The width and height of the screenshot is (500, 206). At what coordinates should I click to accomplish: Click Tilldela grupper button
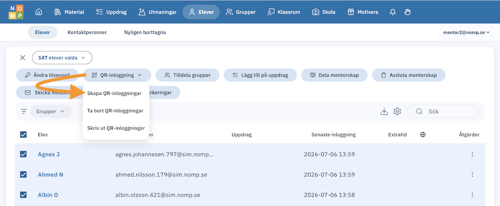click(187, 75)
